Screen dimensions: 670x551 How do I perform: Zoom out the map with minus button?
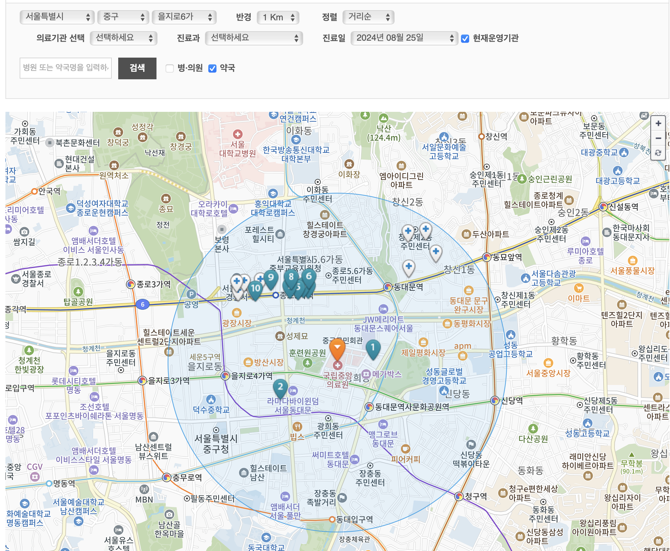coord(658,138)
